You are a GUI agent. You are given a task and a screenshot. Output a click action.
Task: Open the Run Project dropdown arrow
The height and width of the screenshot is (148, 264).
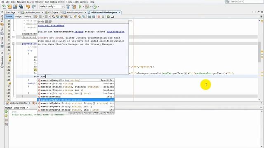[x=83, y=7]
